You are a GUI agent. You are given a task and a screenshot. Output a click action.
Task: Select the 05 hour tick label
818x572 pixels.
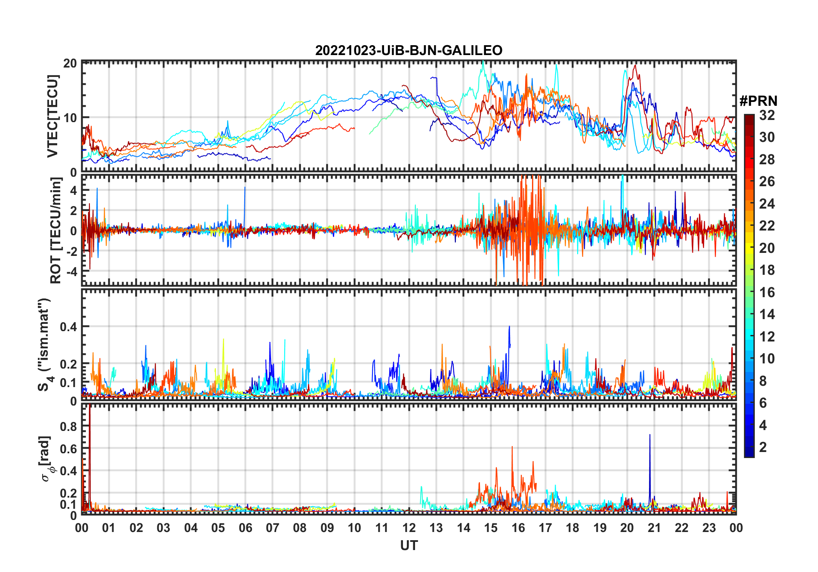pyautogui.click(x=218, y=528)
